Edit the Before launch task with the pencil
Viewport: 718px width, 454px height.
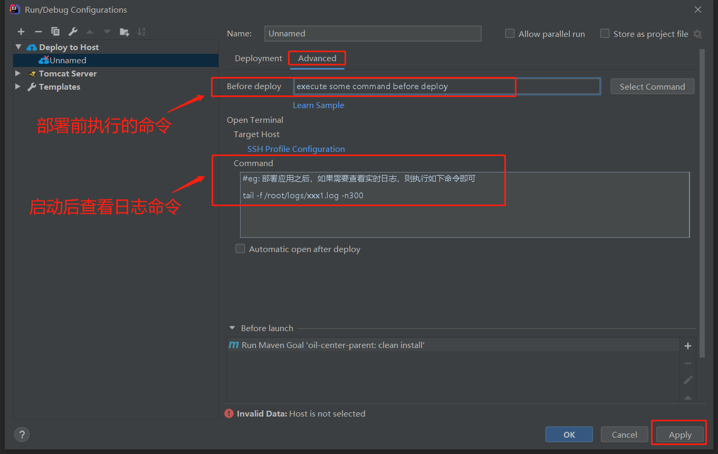687,380
